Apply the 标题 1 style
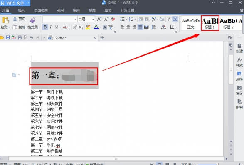 click(210, 23)
